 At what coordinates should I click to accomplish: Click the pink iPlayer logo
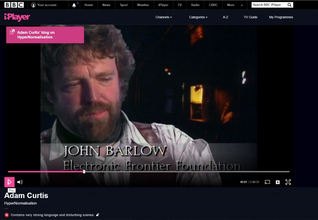pyautogui.click(x=17, y=17)
